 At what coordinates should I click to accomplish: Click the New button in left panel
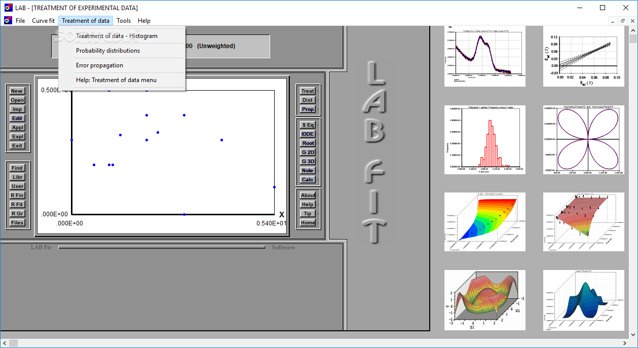click(x=17, y=91)
